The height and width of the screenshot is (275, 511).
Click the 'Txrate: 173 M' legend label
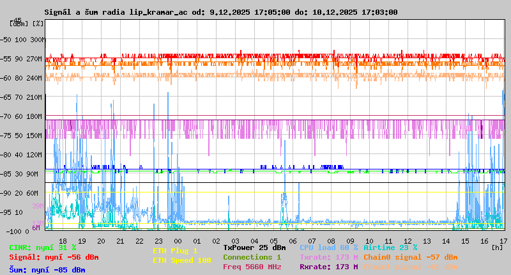[x=328, y=257]
